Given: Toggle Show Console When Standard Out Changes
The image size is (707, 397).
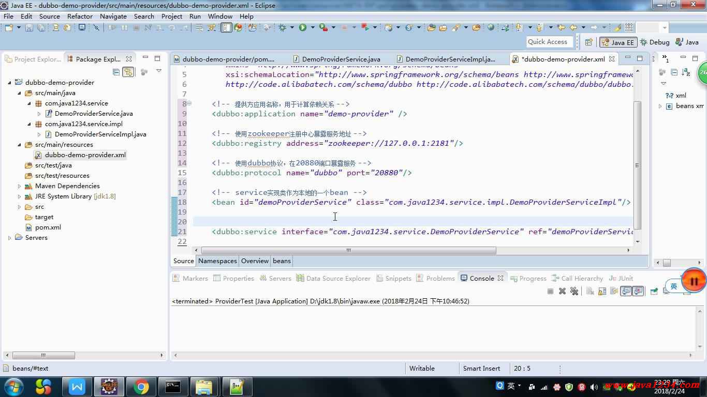Looking at the screenshot, I should (626, 291).
